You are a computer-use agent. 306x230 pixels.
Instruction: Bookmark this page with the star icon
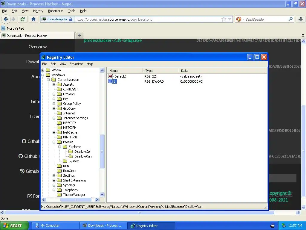[x=224, y=19]
